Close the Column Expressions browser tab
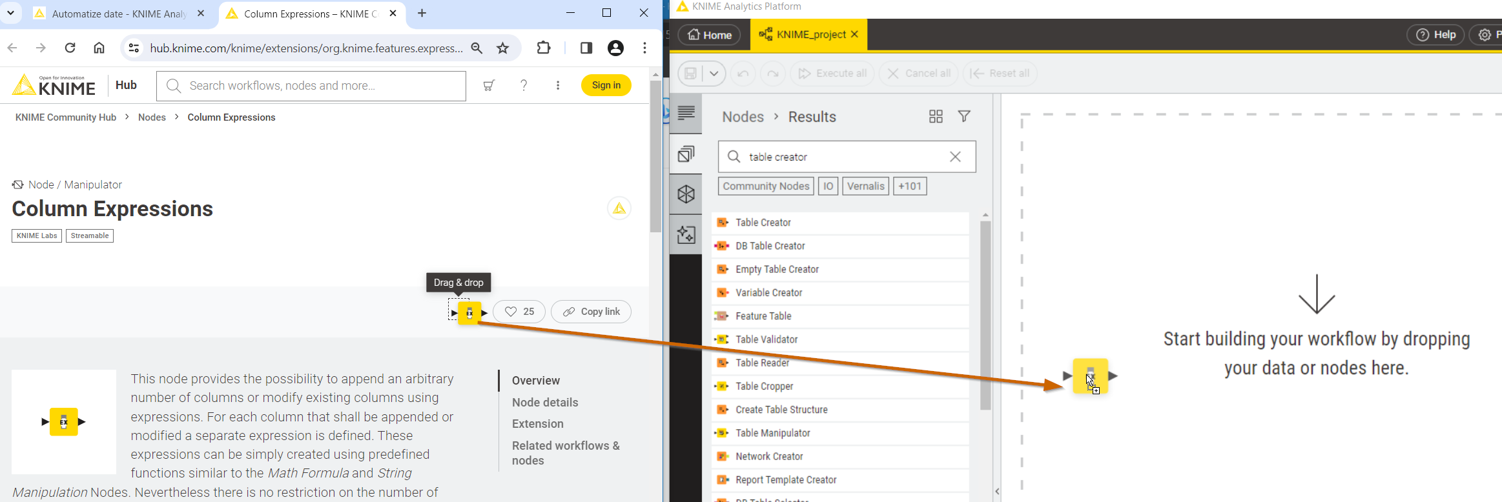Image resolution: width=1502 pixels, height=502 pixels. pos(393,13)
